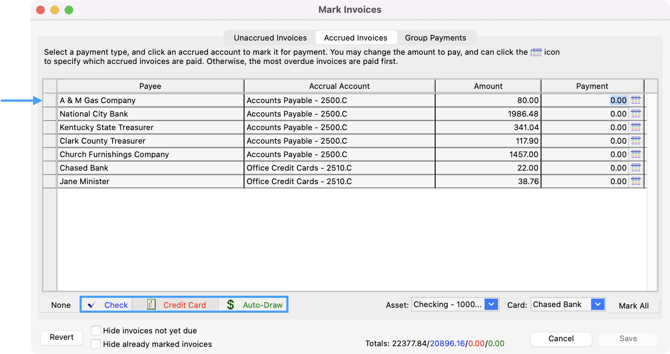Screen dimensions: 670x354
Task: Open invoice detail icon for National City Bank
Action: [636, 114]
